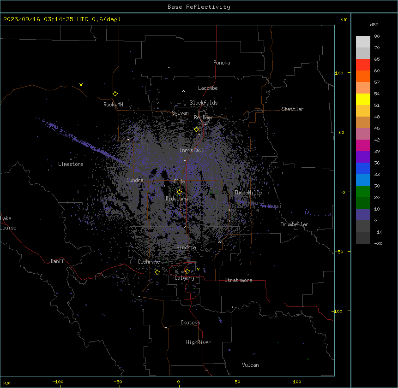
Task: Click the yellow diamond marker between Olds and Didsbury
Action: tap(180, 192)
